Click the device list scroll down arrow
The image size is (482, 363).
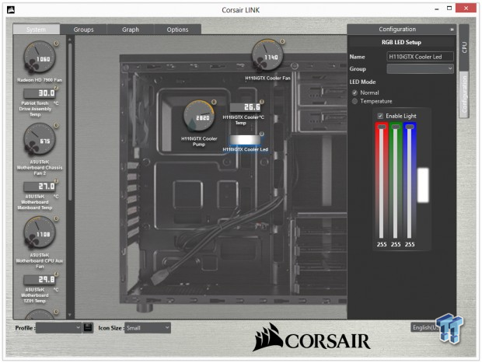click(70, 315)
